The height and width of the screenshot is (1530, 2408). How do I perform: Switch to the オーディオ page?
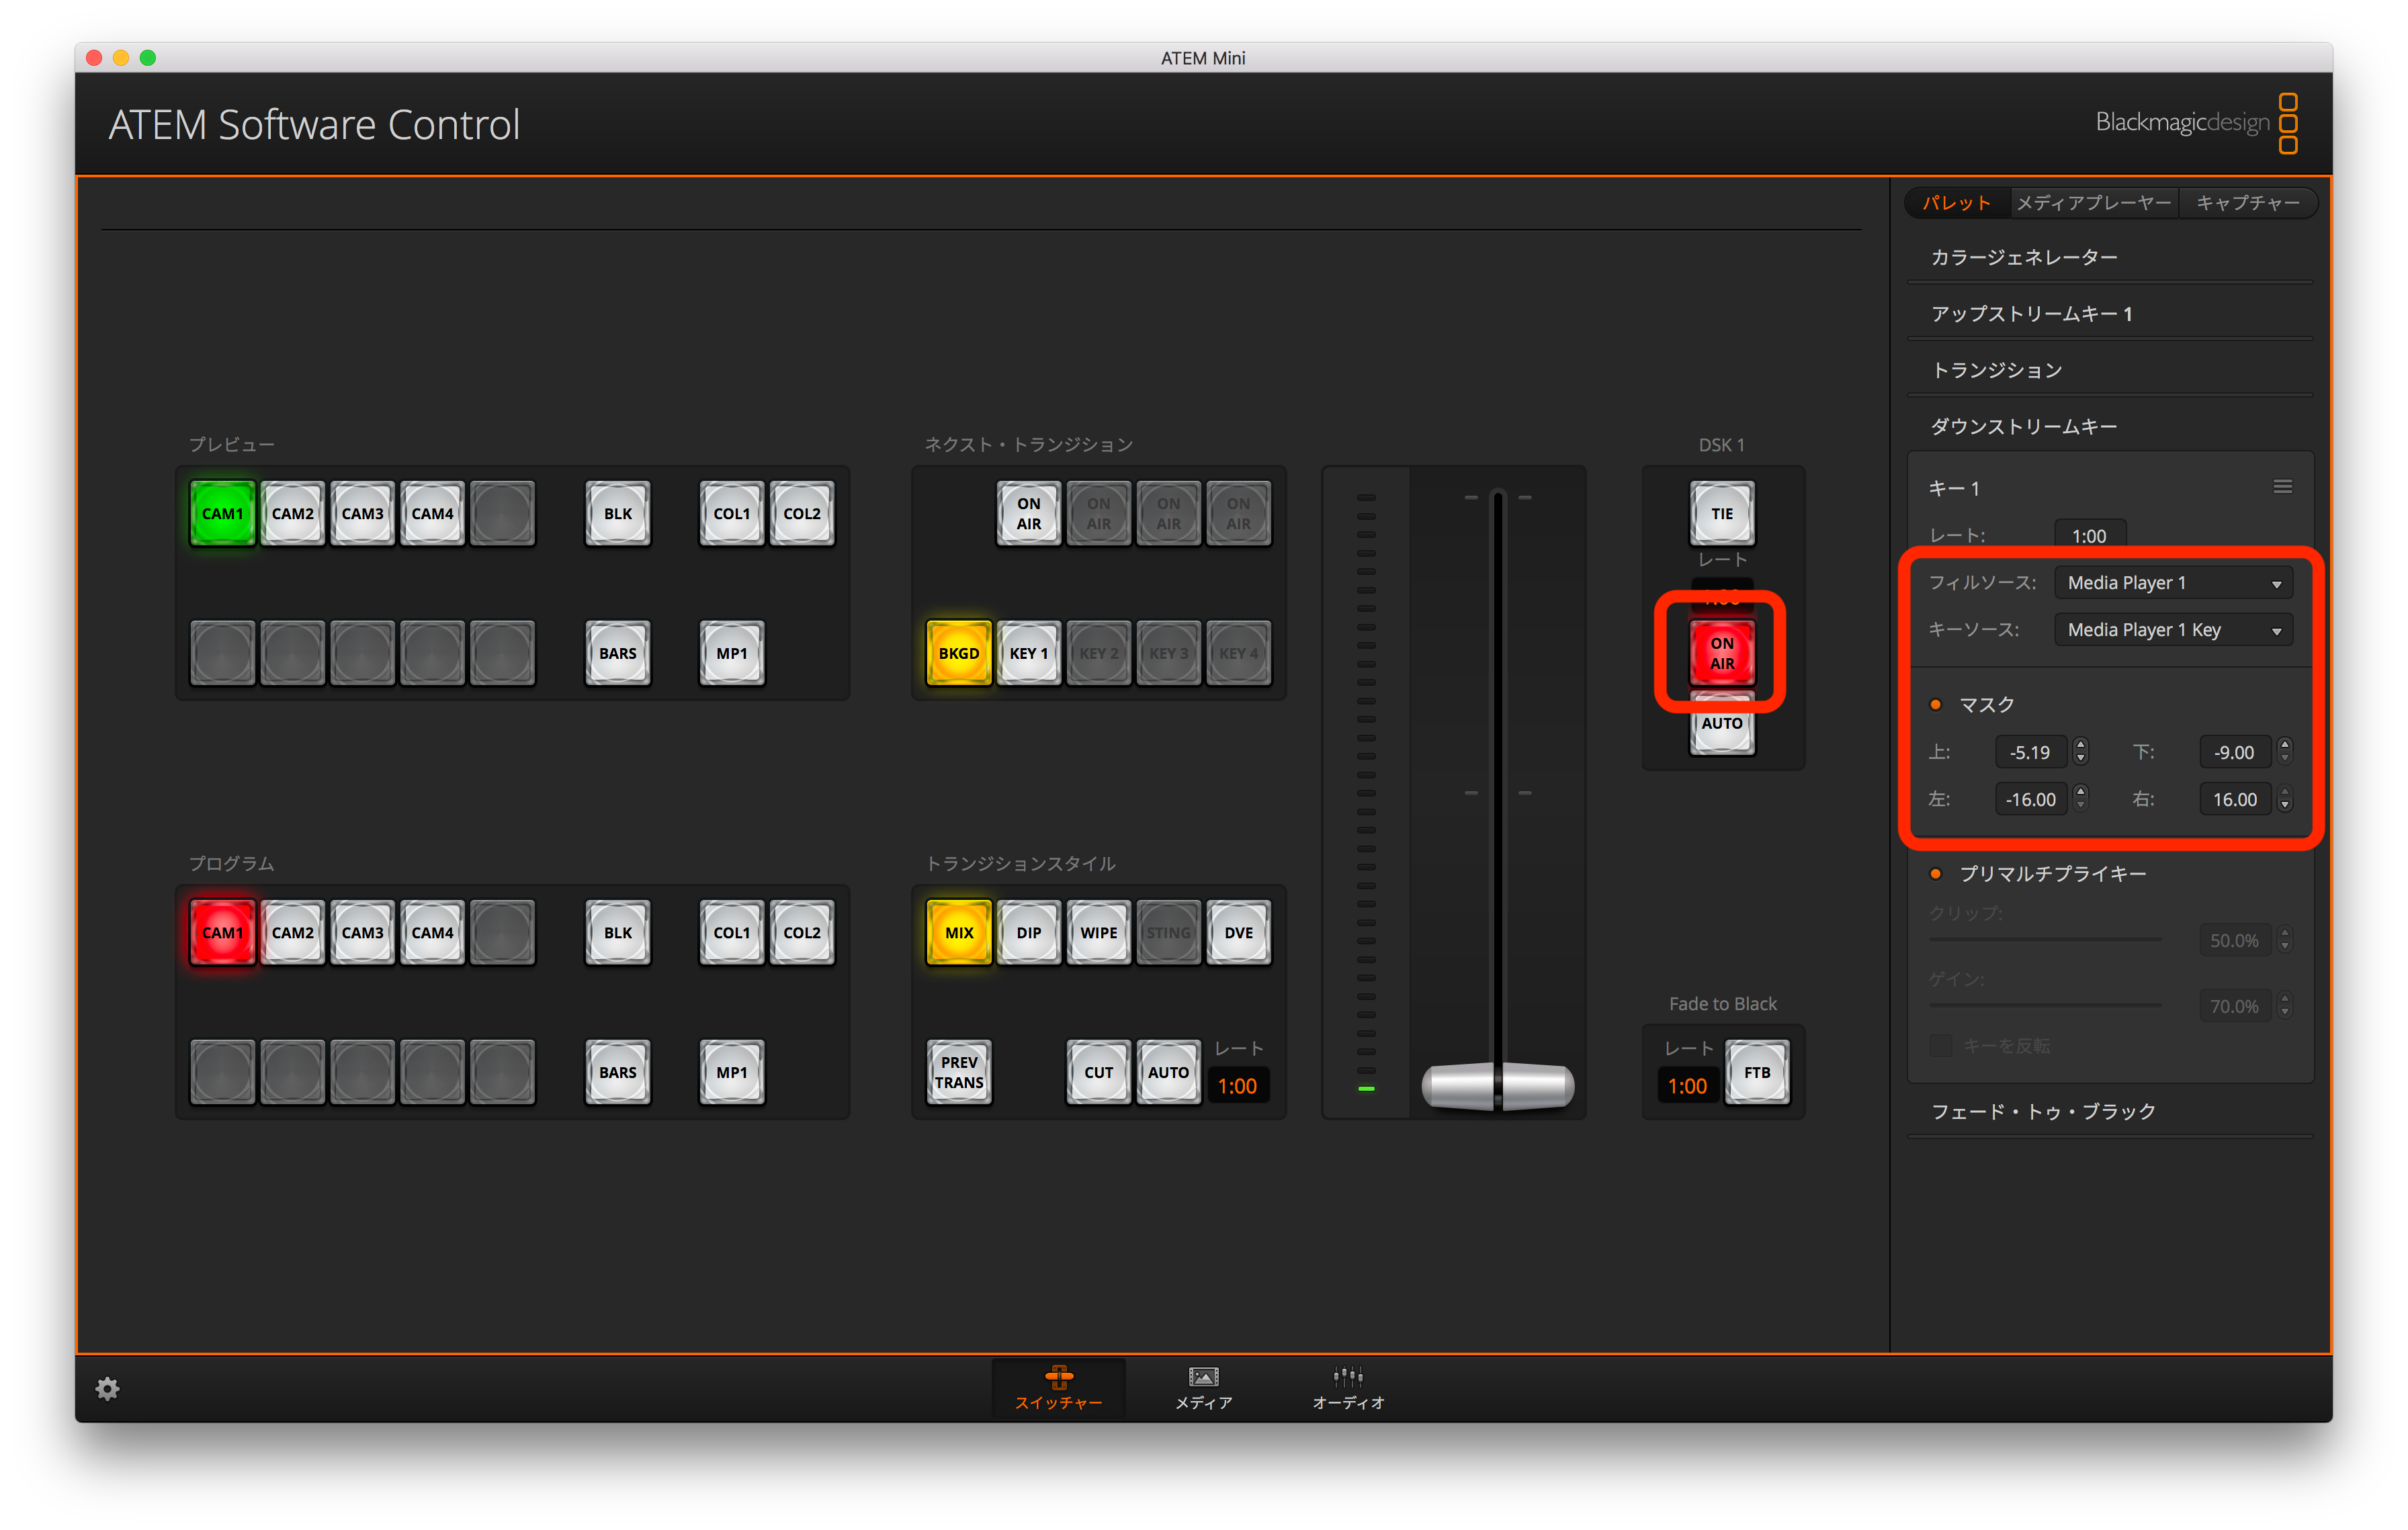(1348, 1387)
